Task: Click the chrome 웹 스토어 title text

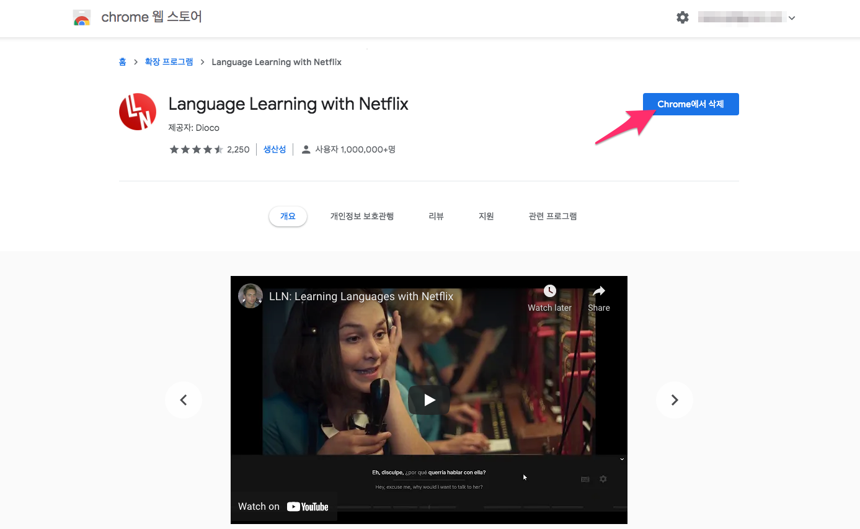Action: [151, 17]
